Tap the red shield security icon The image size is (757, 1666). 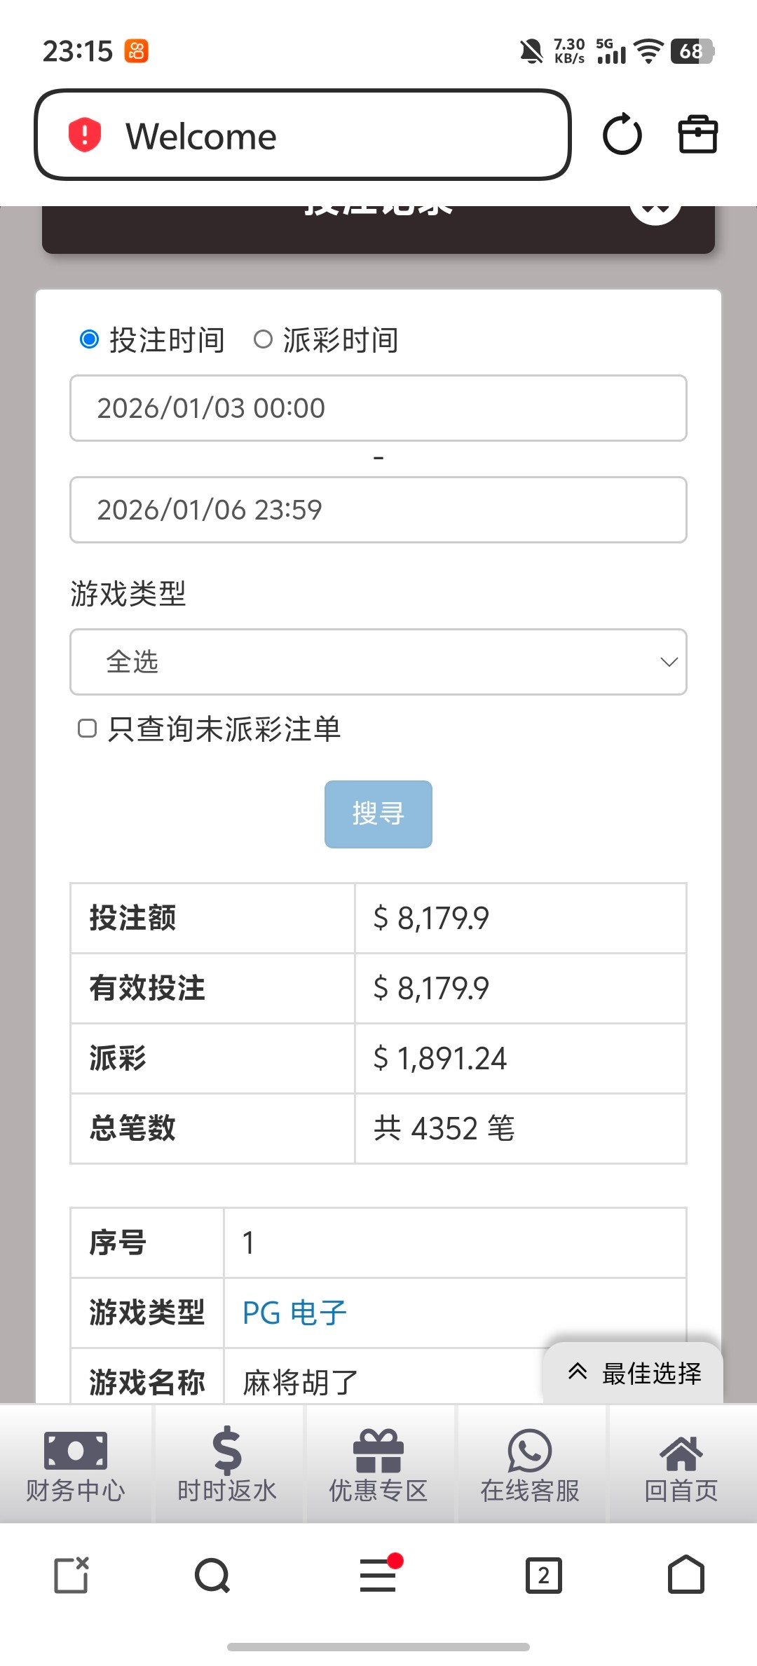tap(85, 135)
